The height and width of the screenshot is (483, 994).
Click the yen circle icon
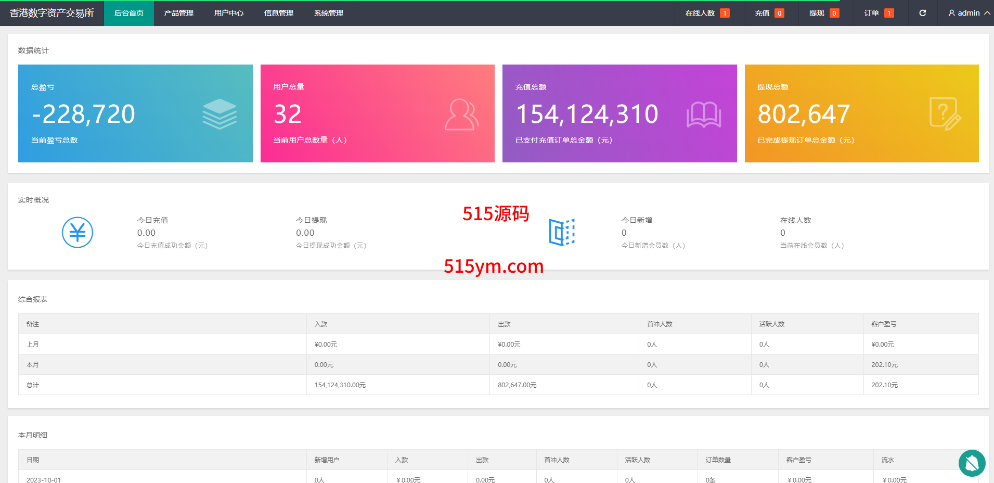78,232
